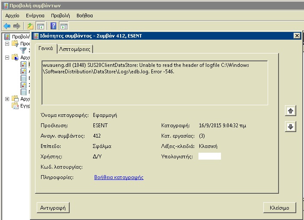Click the blank Υπολογιστής value field

click(210, 156)
